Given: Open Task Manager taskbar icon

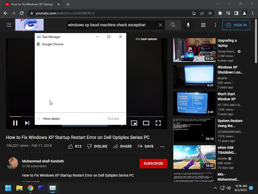Looking at the screenshot, I should (53, 188).
